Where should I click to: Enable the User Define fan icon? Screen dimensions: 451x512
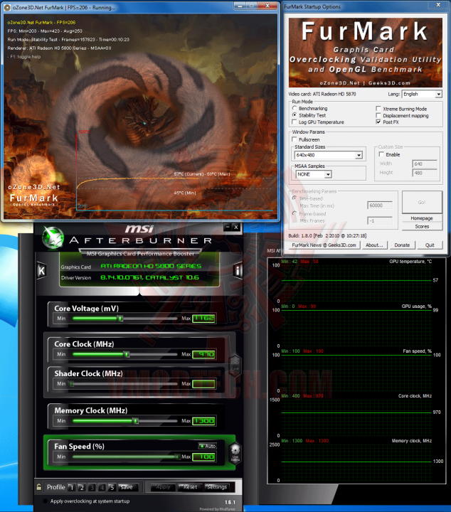(235, 454)
